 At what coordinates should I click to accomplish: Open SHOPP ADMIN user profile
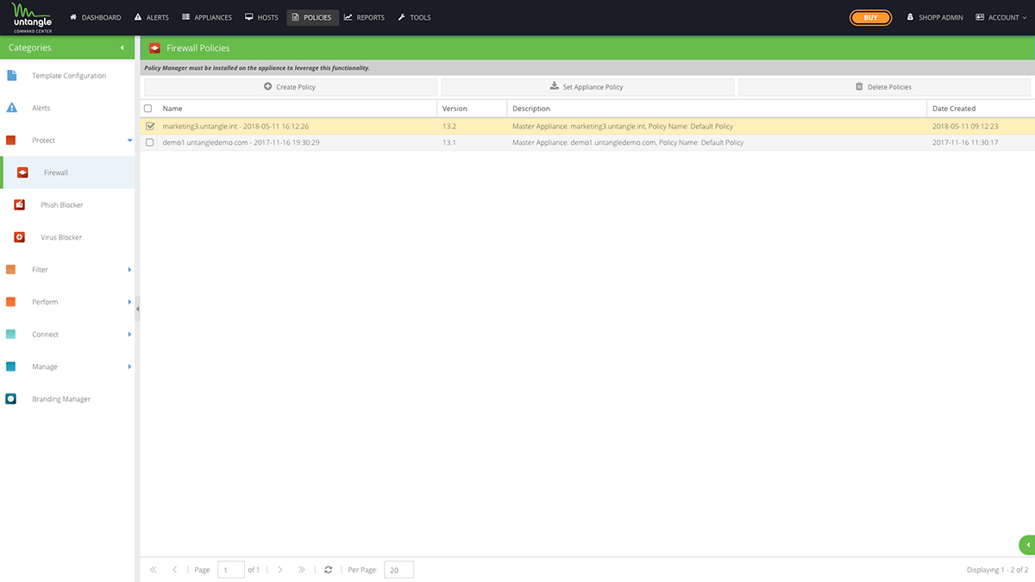[x=934, y=17]
